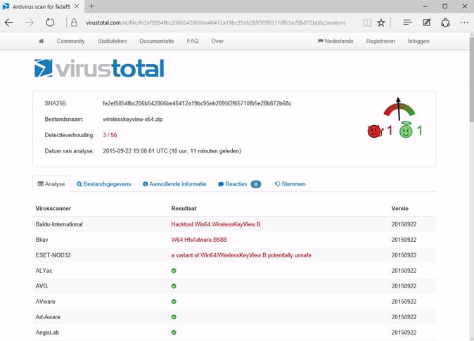The width and height of the screenshot is (474, 341).
Task: Click the Virusscanner column header
Action: (53, 208)
